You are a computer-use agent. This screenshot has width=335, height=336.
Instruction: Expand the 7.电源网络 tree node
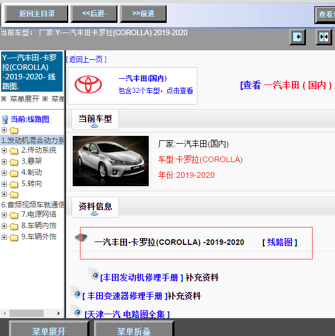tap(4, 215)
